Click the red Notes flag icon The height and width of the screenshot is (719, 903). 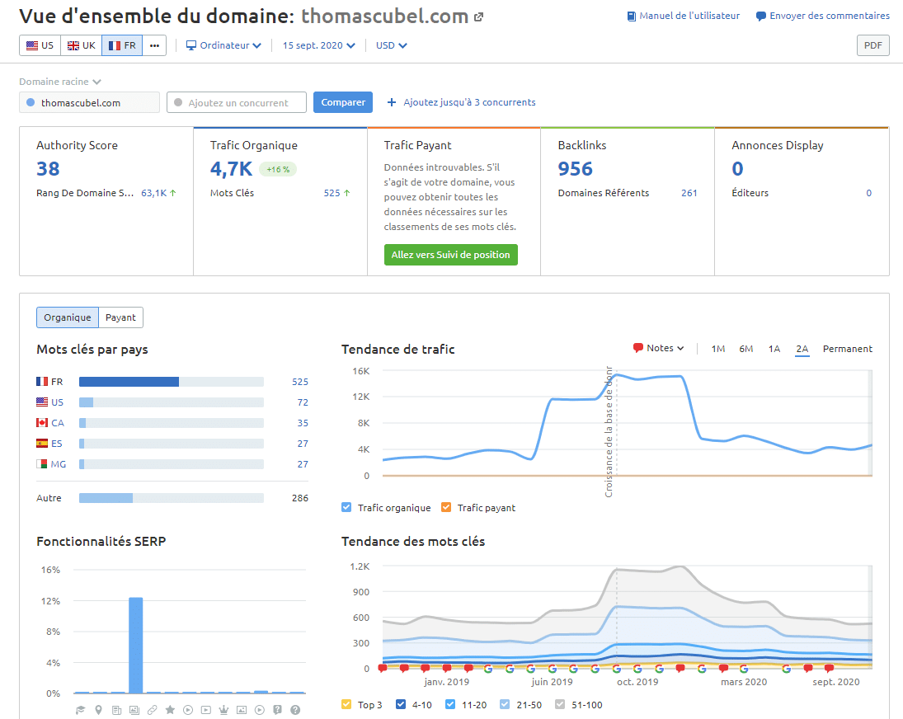tap(637, 348)
